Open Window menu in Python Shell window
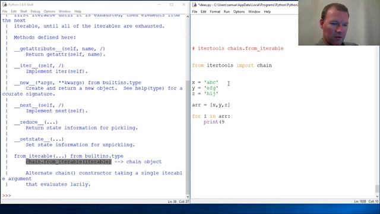380x214 pixels. coord(65,11)
